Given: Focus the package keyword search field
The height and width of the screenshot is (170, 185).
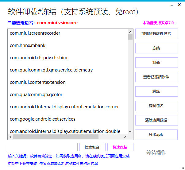Looking at the screenshot, I should click(x=42, y=147).
